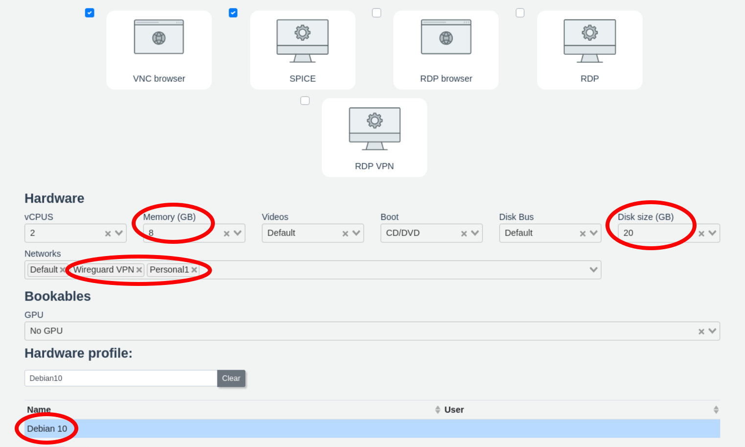The height and width of the screenshot is (447, 745).
Task: Tick the RDP VPN checkbox
Action: 305,100
